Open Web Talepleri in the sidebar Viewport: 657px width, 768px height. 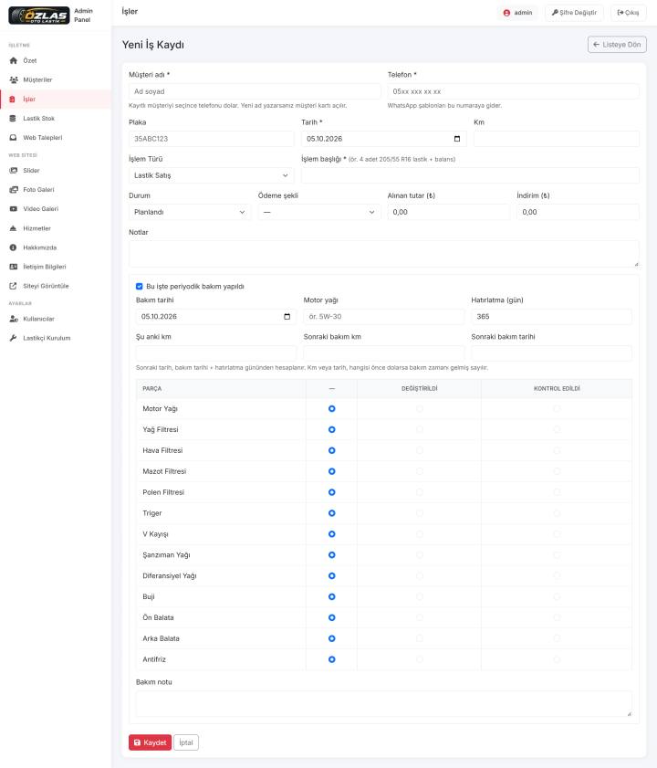[x=56, y=138]
